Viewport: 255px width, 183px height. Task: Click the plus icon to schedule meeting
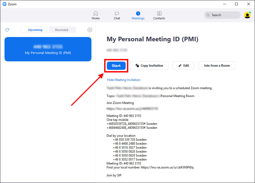coord(90,30)
